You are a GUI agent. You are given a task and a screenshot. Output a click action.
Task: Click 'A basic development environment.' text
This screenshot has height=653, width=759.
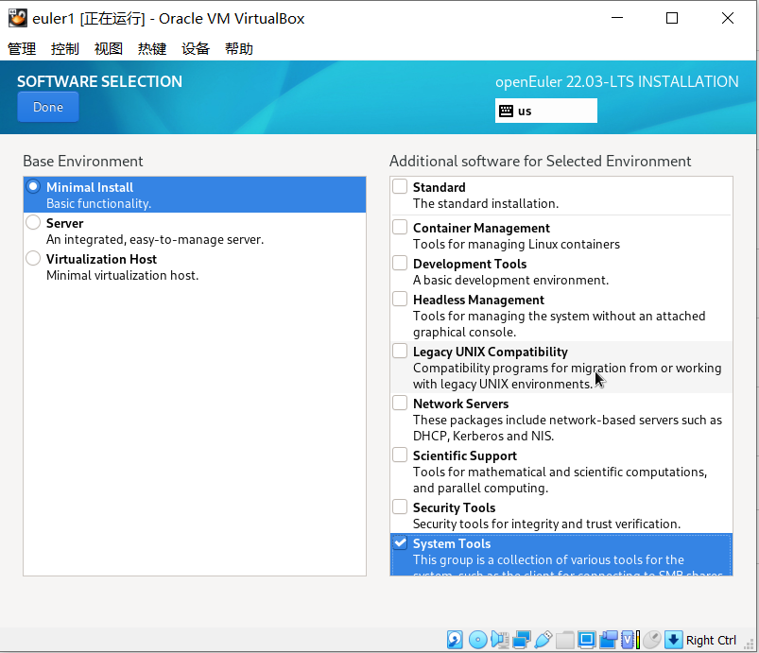510,280
